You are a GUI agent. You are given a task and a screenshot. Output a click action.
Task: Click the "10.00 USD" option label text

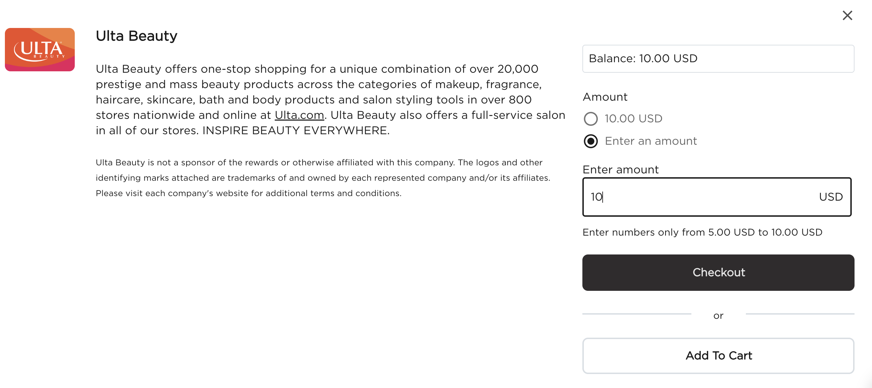coord(633,119)
